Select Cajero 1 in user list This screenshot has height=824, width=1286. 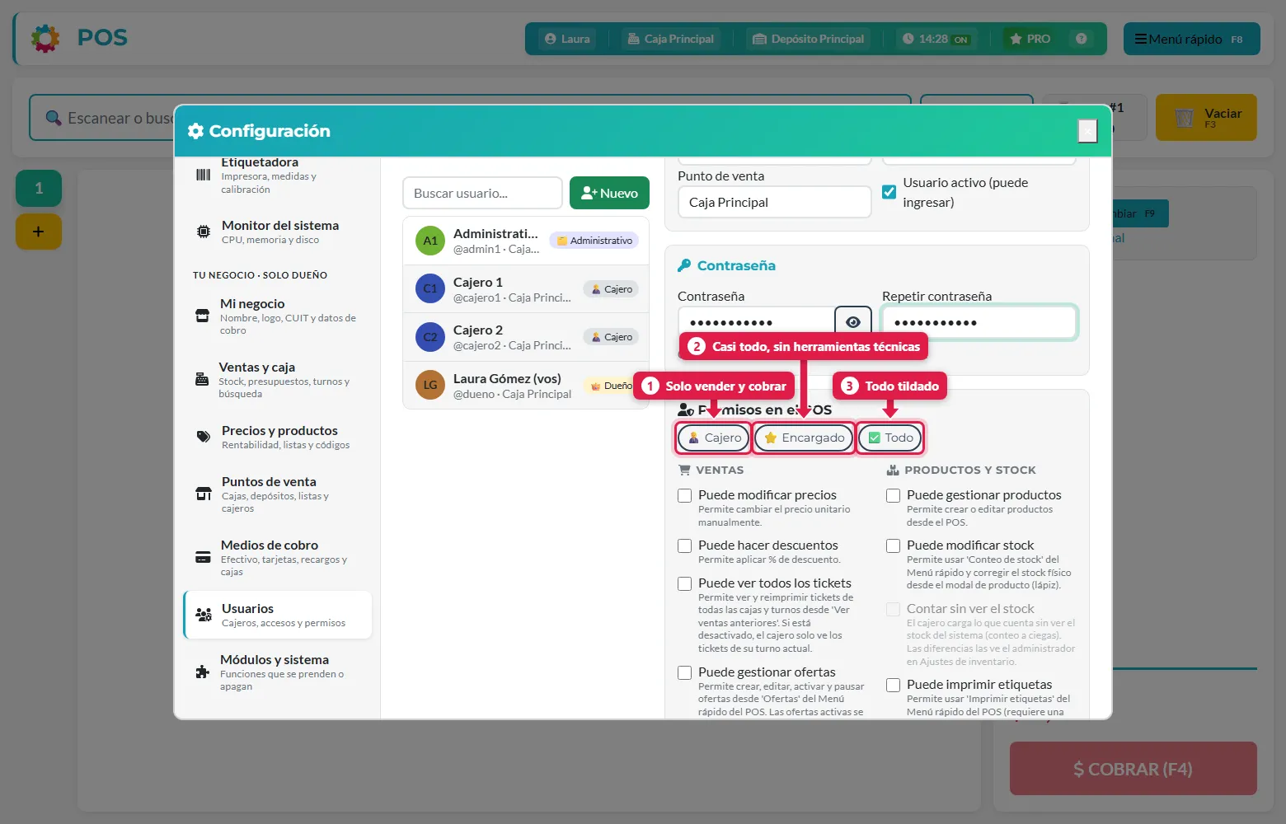(x=526, y=289)
